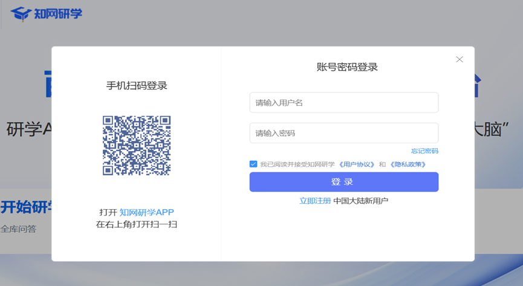Open the 《隐私政策》 link
Image resolution: width=523 pixels, height=286 pixels.
[408, 164]
